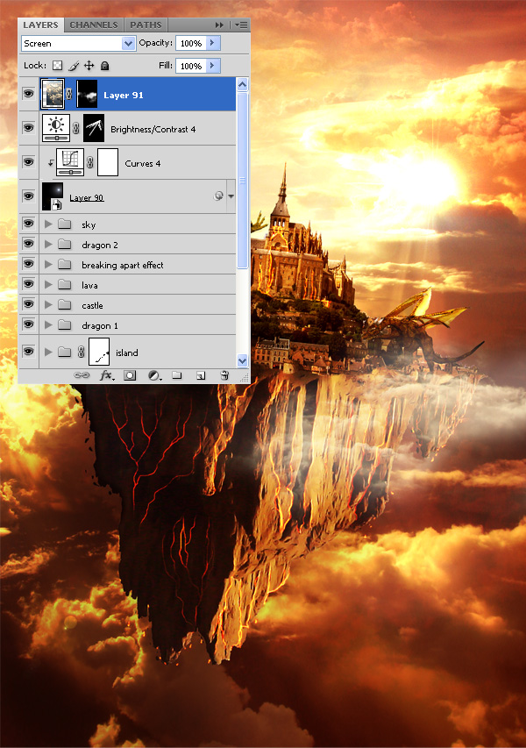The height and width of the screenshot is (748, 526).
Task: Expand Layer 90 smart filters arrow
Action: tap(231, 196)
